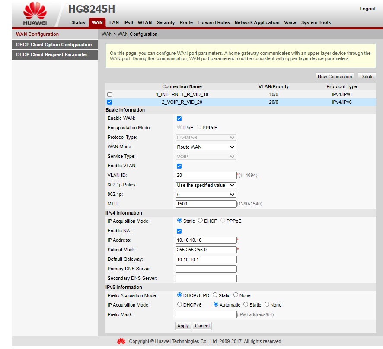Click the IP Address input field
The width and height of the screenshot is (383, 349).
206,240
